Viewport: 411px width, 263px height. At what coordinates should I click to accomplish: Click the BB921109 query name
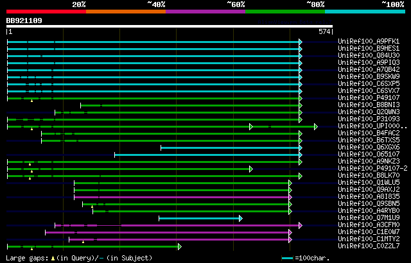[x=24, y=21]
